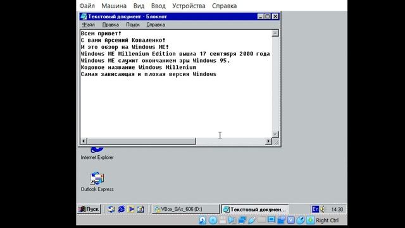Click VirtualBox CPU virtualization V icon
Viewport: 405px width, 228px height.
pos(290,220)
